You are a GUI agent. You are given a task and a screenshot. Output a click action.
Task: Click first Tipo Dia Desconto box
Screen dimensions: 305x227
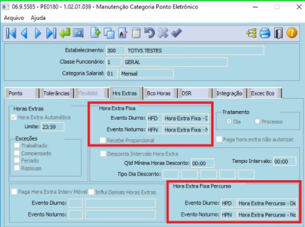click(x=170, y=175)
